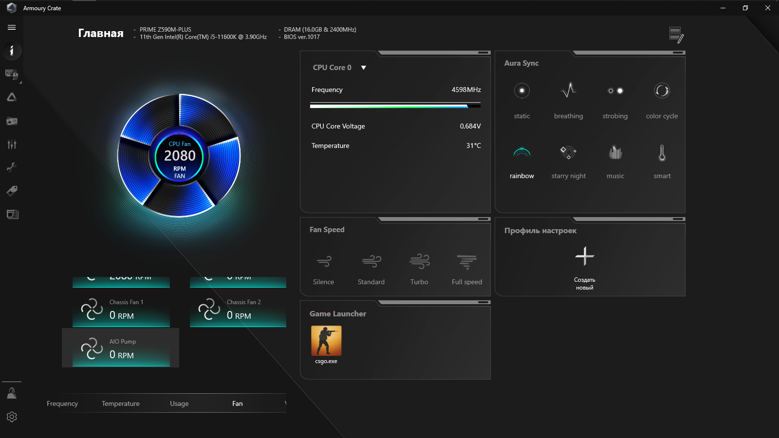Screen dimensions: 779x438
Task: Select breathing Aura lighting effect
Action: tap(569, 101)
